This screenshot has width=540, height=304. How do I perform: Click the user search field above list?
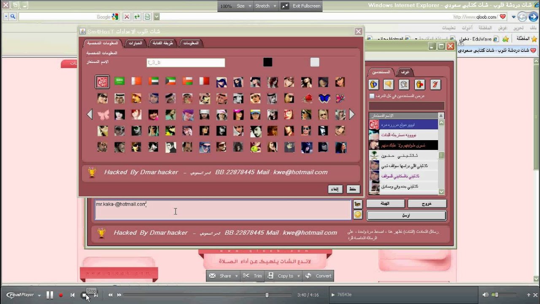point(406,106)
